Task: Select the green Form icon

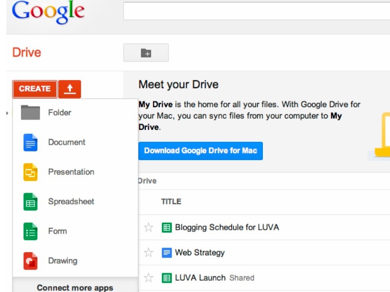Action: pyautogui.click(x=30, y=232)
